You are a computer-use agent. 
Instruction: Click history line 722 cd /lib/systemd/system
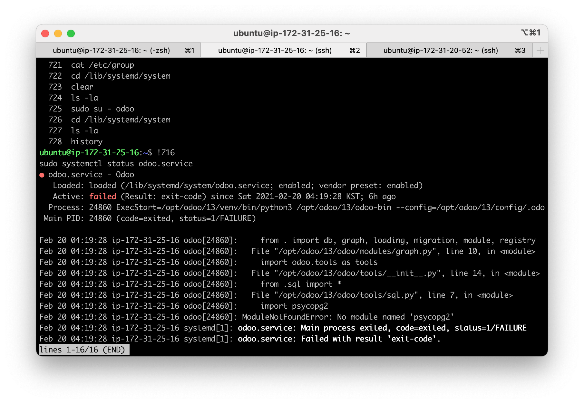pos(109,76)
